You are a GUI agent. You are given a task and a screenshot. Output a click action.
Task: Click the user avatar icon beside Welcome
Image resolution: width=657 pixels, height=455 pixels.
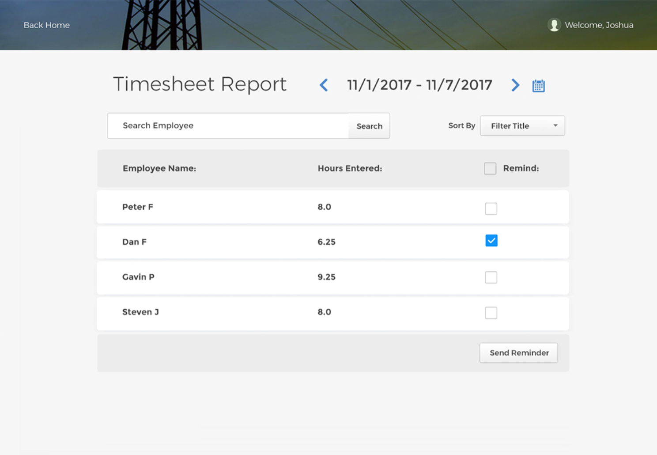(554, 25)
